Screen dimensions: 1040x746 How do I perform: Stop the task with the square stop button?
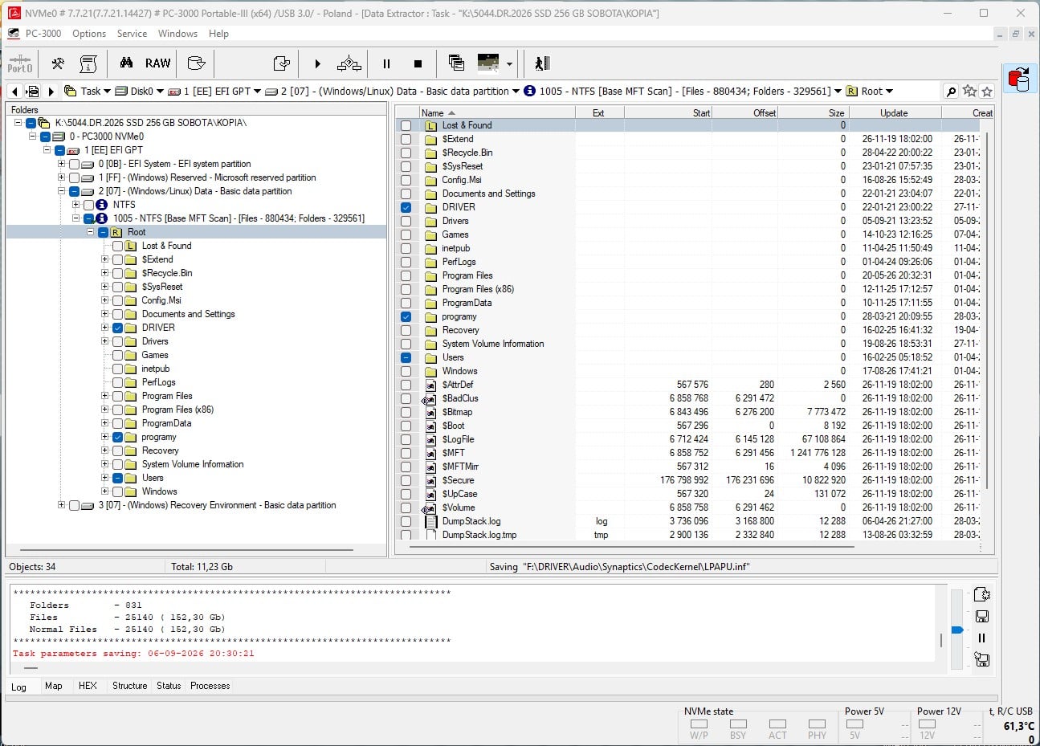tap(418, 63)
